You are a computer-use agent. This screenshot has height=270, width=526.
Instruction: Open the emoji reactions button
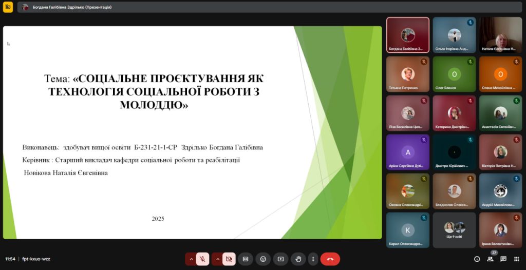click(x=263, y=259)
